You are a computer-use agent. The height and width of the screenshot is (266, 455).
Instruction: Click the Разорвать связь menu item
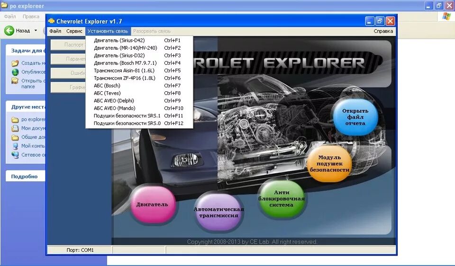(x=152, y=31)
